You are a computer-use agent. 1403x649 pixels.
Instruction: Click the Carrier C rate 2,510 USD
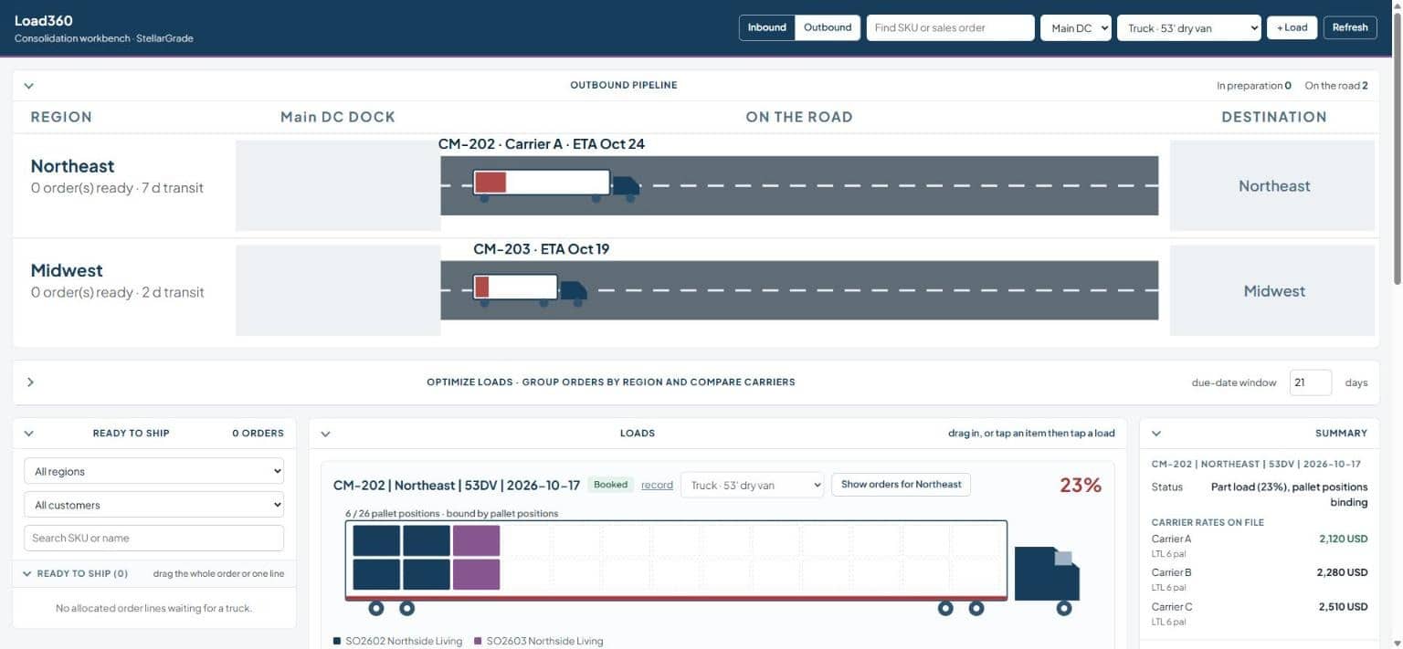(x=1343, y=607)
